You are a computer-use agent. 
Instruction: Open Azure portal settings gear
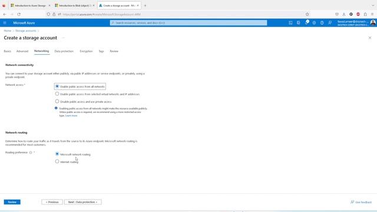click(314, 23)
